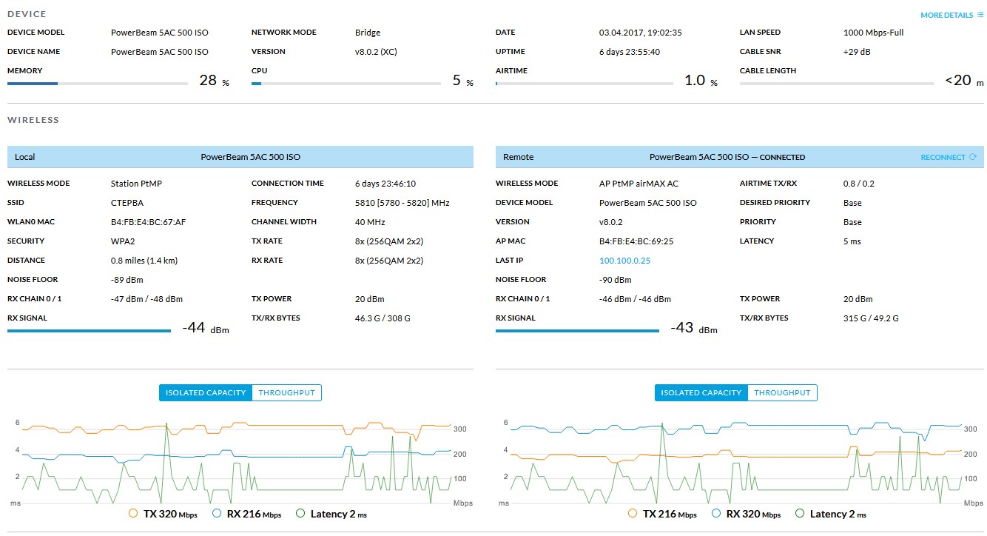Image resolution: width=987 pixels, height=536 pixels.
Task: Click the circular arrow icon beside RECONNECT
Action: click(972, 157)
